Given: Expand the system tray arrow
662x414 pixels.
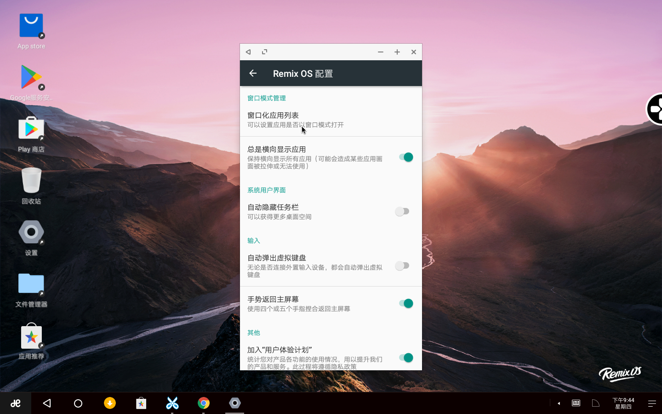Looking at the screenshot, I should tap(559, 403).
